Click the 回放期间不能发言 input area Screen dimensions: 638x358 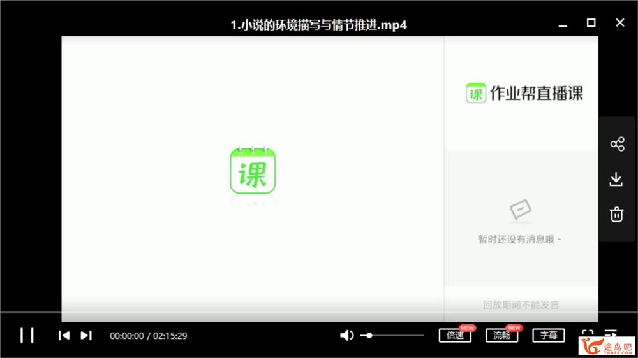click(521, 304)
